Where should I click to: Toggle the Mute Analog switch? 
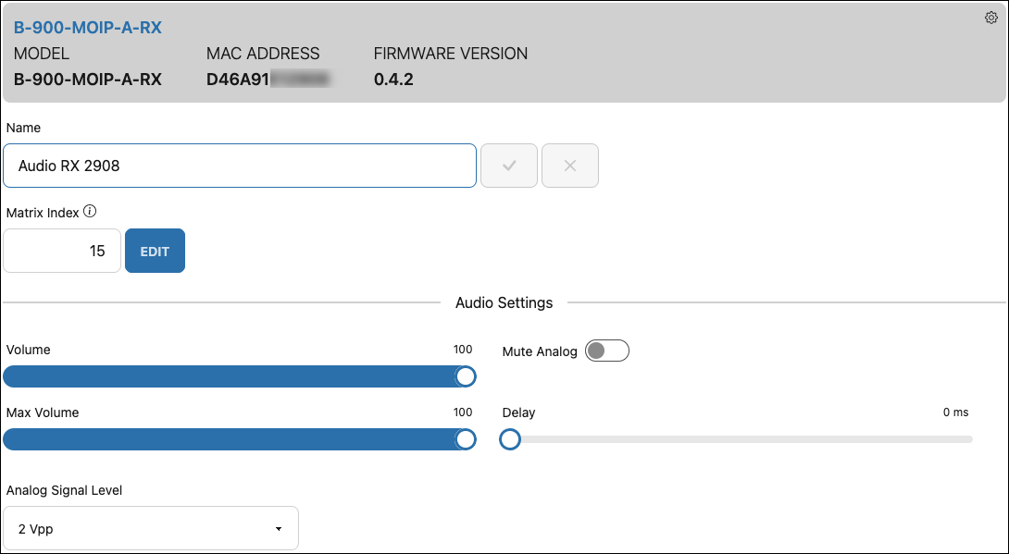pos(606,351)
